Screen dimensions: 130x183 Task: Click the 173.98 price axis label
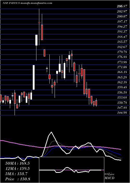[122, 62]
